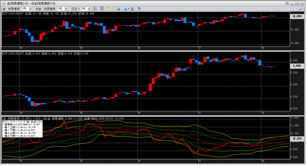Click the bar chart indicator icon
The width and height of the screenshot is (306, 165).
tap(125, 9)
